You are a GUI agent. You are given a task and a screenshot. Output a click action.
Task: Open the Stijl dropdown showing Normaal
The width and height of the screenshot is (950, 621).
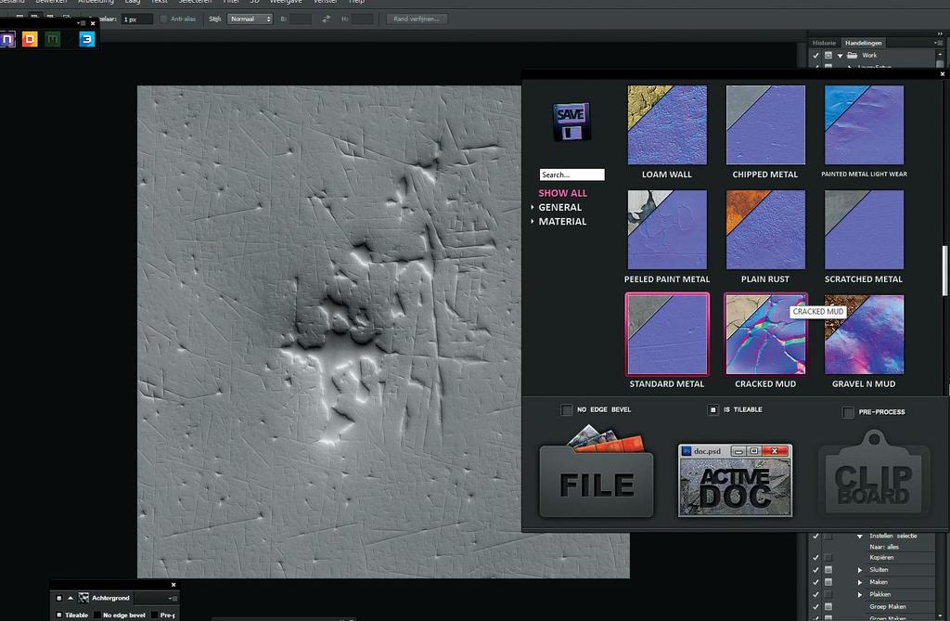pos(250,19)
